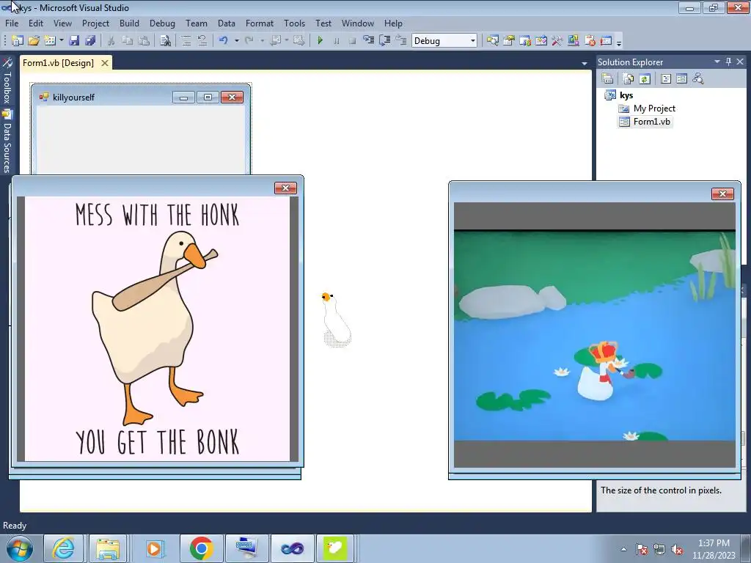
Task: Click the Step Out debug icon
Action: [401, 41]
